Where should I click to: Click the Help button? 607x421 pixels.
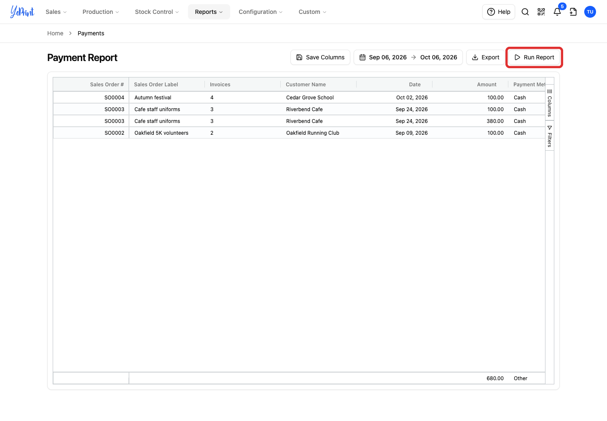point(499,12)
